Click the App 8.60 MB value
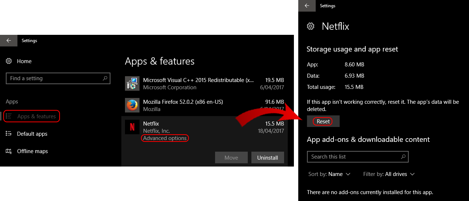This screenshot has width=469, height=201. [354, 65]
